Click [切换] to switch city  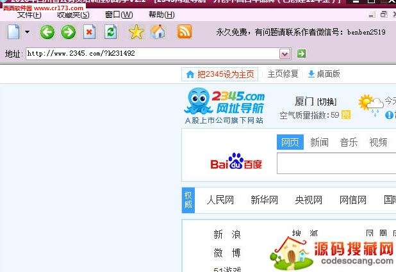pyautogui.click(x=327, y=102)
